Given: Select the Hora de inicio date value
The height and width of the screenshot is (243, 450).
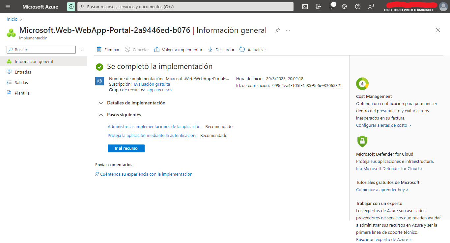Looking at the screenshot, I should pyautogui.click(x=285, y=79).
